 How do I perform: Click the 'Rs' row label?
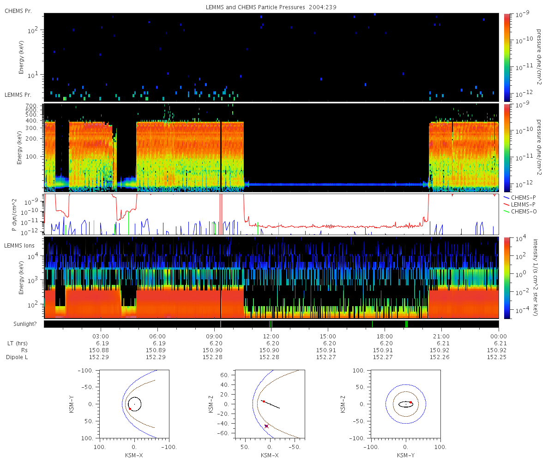25,350
